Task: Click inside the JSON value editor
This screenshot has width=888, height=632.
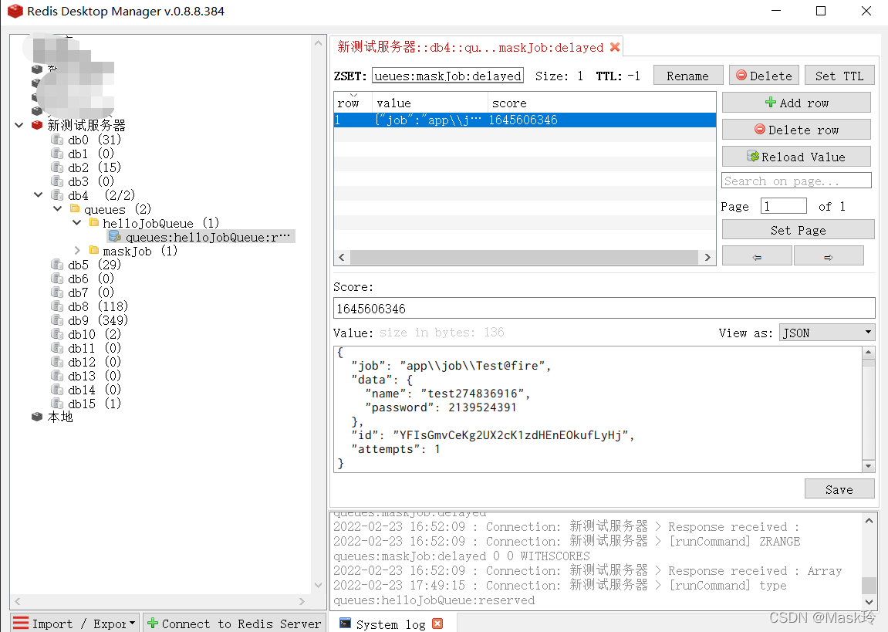Action: pos(598,409)
